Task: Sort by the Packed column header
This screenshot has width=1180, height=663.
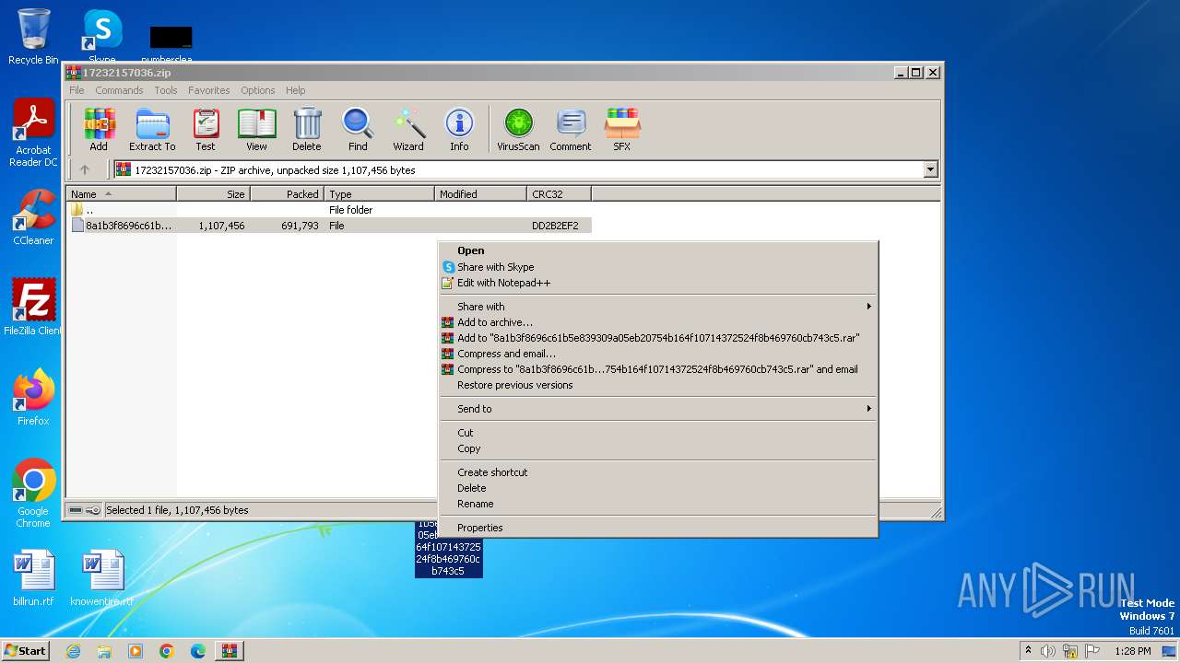Action: (288, 194)
